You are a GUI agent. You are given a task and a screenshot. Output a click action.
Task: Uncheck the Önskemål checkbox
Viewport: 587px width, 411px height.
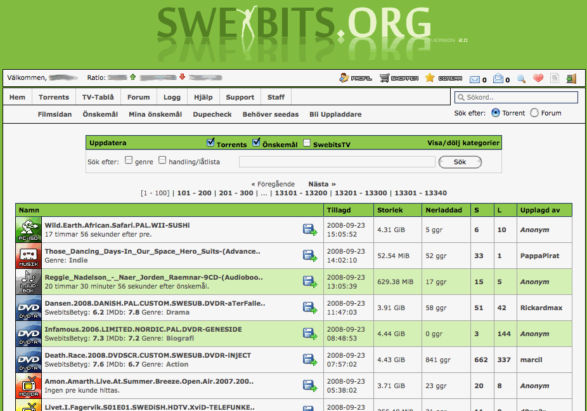point(256,142)
